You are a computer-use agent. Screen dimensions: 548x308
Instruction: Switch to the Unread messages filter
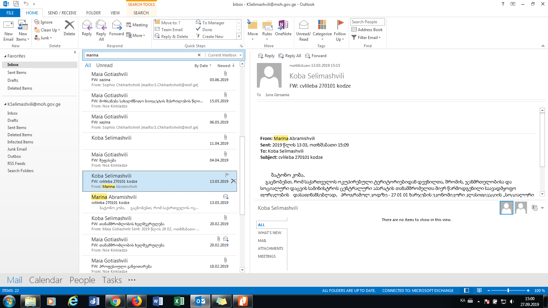coord(104,65)
